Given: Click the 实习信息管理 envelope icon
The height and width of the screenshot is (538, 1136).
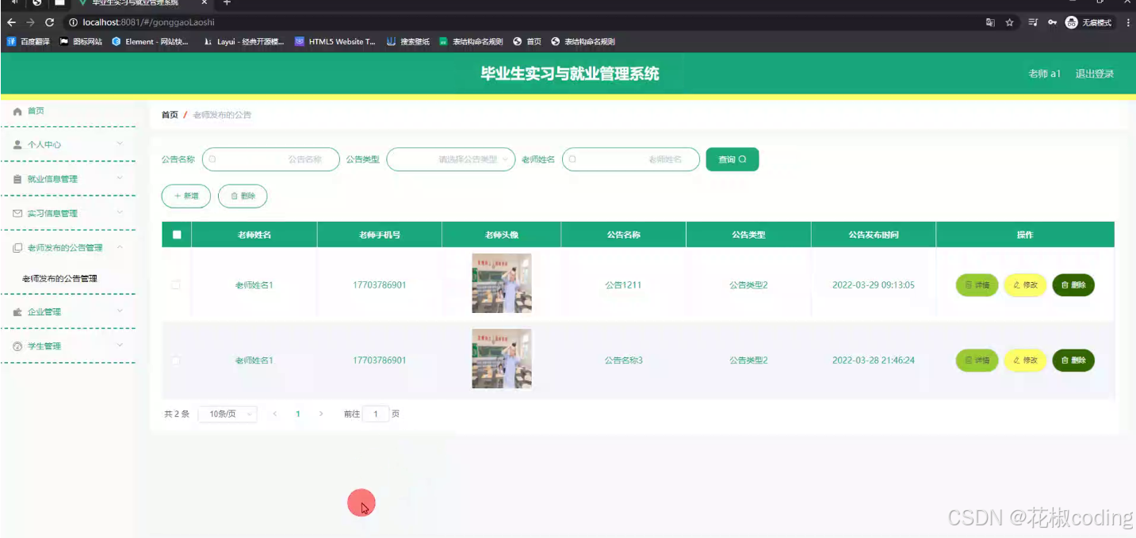Looking at the screenshot, I should pos(17,212).
